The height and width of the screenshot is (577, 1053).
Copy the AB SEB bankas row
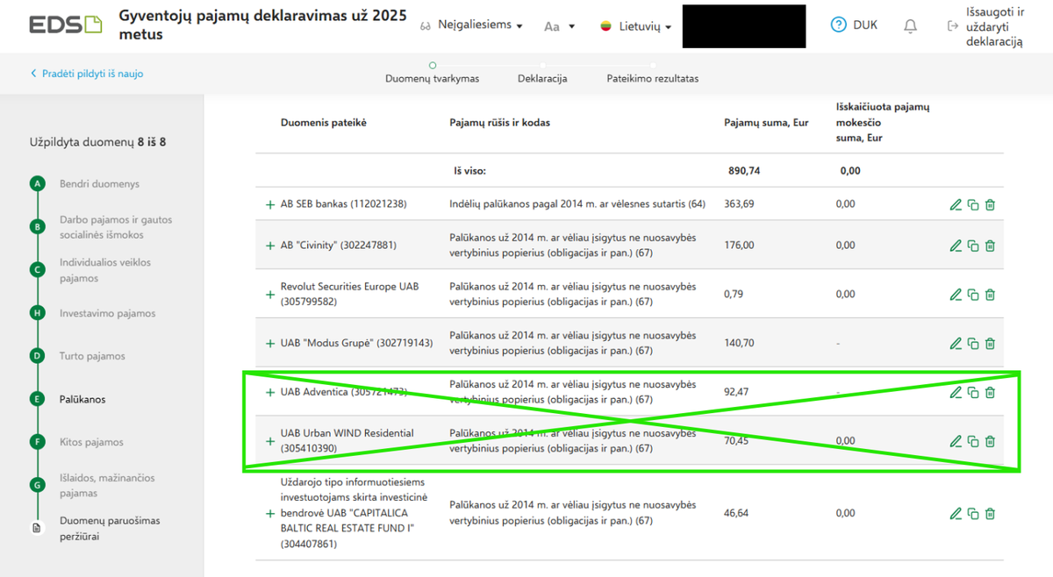(973, 205)
